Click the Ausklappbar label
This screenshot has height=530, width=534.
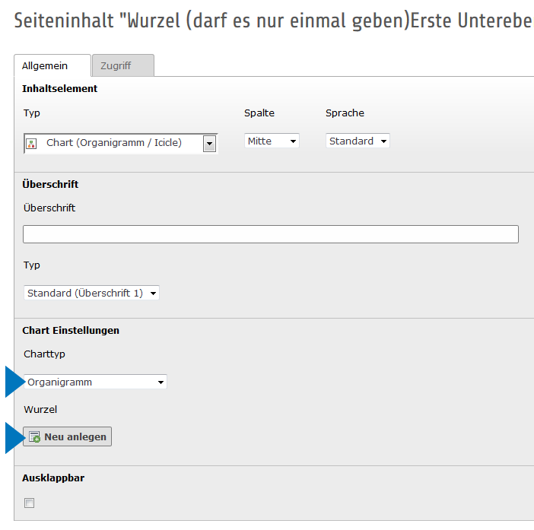click(x=53, y=478)
